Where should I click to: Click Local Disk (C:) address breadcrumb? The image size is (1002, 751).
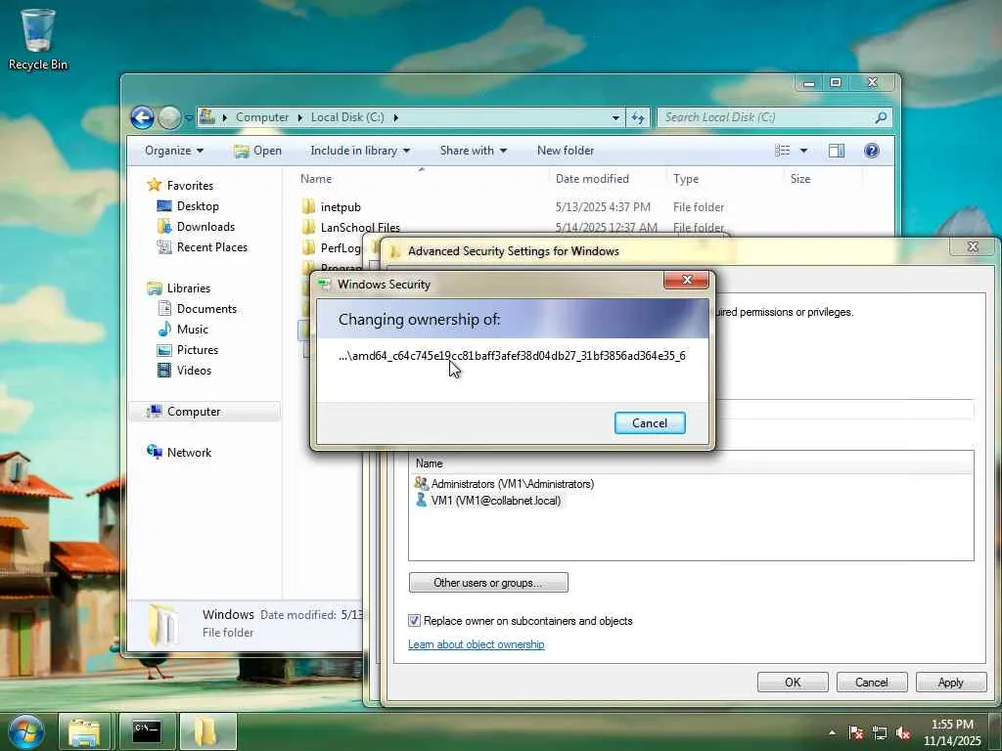click(347, 117)
